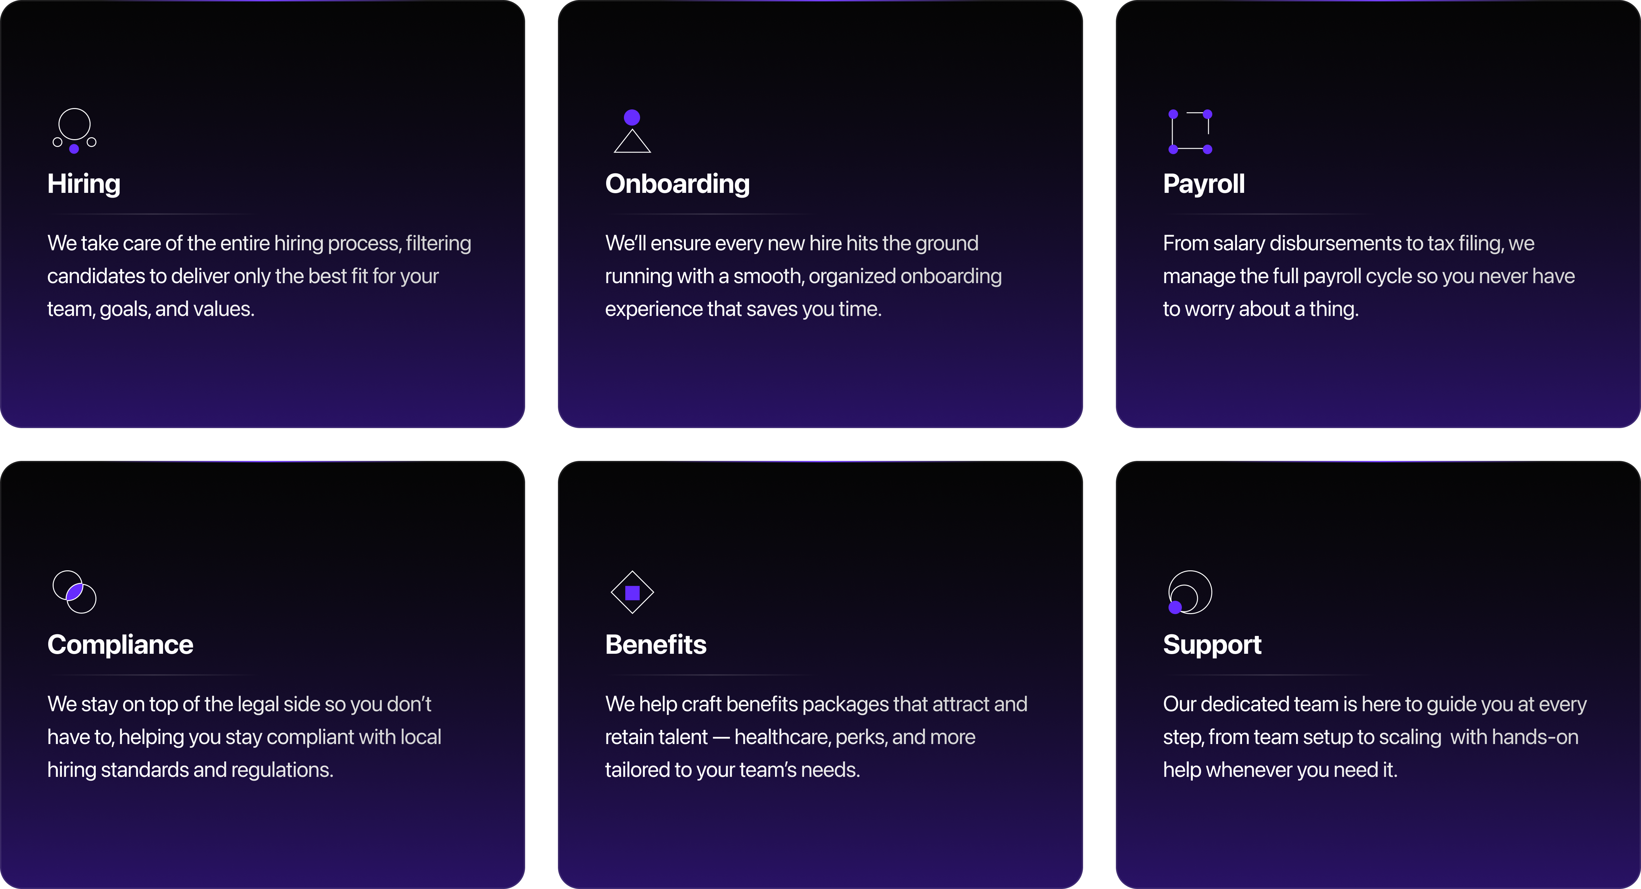
Task: Open the Benefits heading
Action: [x=655, y=644]
